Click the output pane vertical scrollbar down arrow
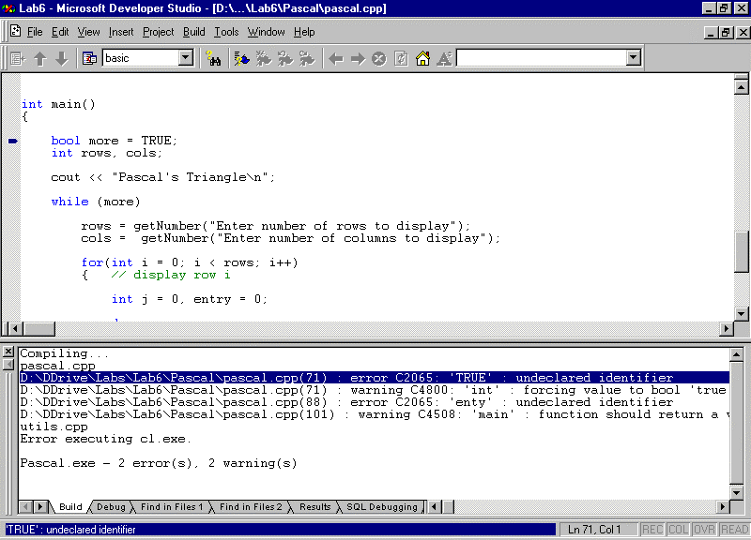The height and width of the screenshot is (540, 751). pyautogui.click(x=736, y=492)
